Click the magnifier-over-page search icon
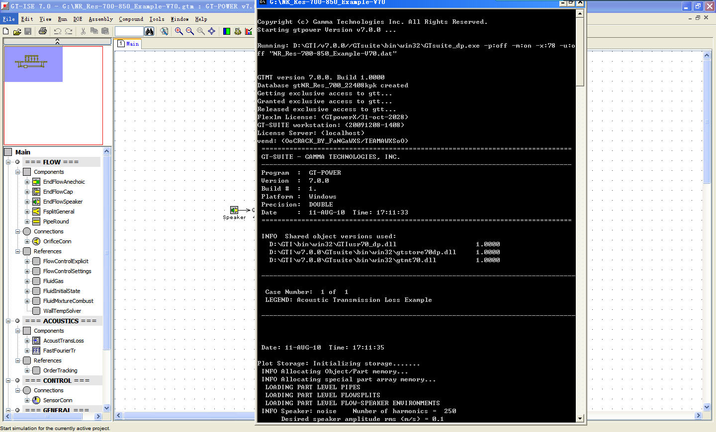The width and height of the screenshot is (716, 432). pyautogui.click(x=164, y=31)
